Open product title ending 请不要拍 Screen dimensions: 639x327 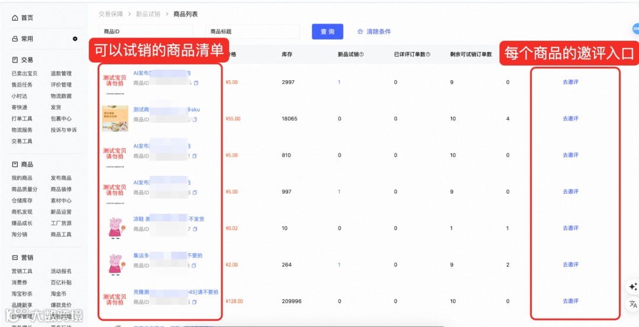coord(176,292)
